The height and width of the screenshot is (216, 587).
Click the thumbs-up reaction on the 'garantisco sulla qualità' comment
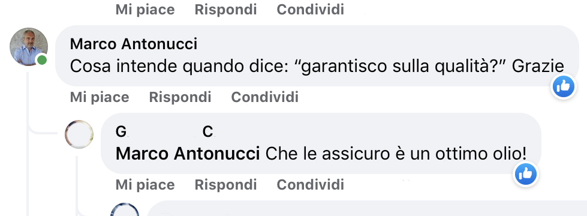(564, 86)
